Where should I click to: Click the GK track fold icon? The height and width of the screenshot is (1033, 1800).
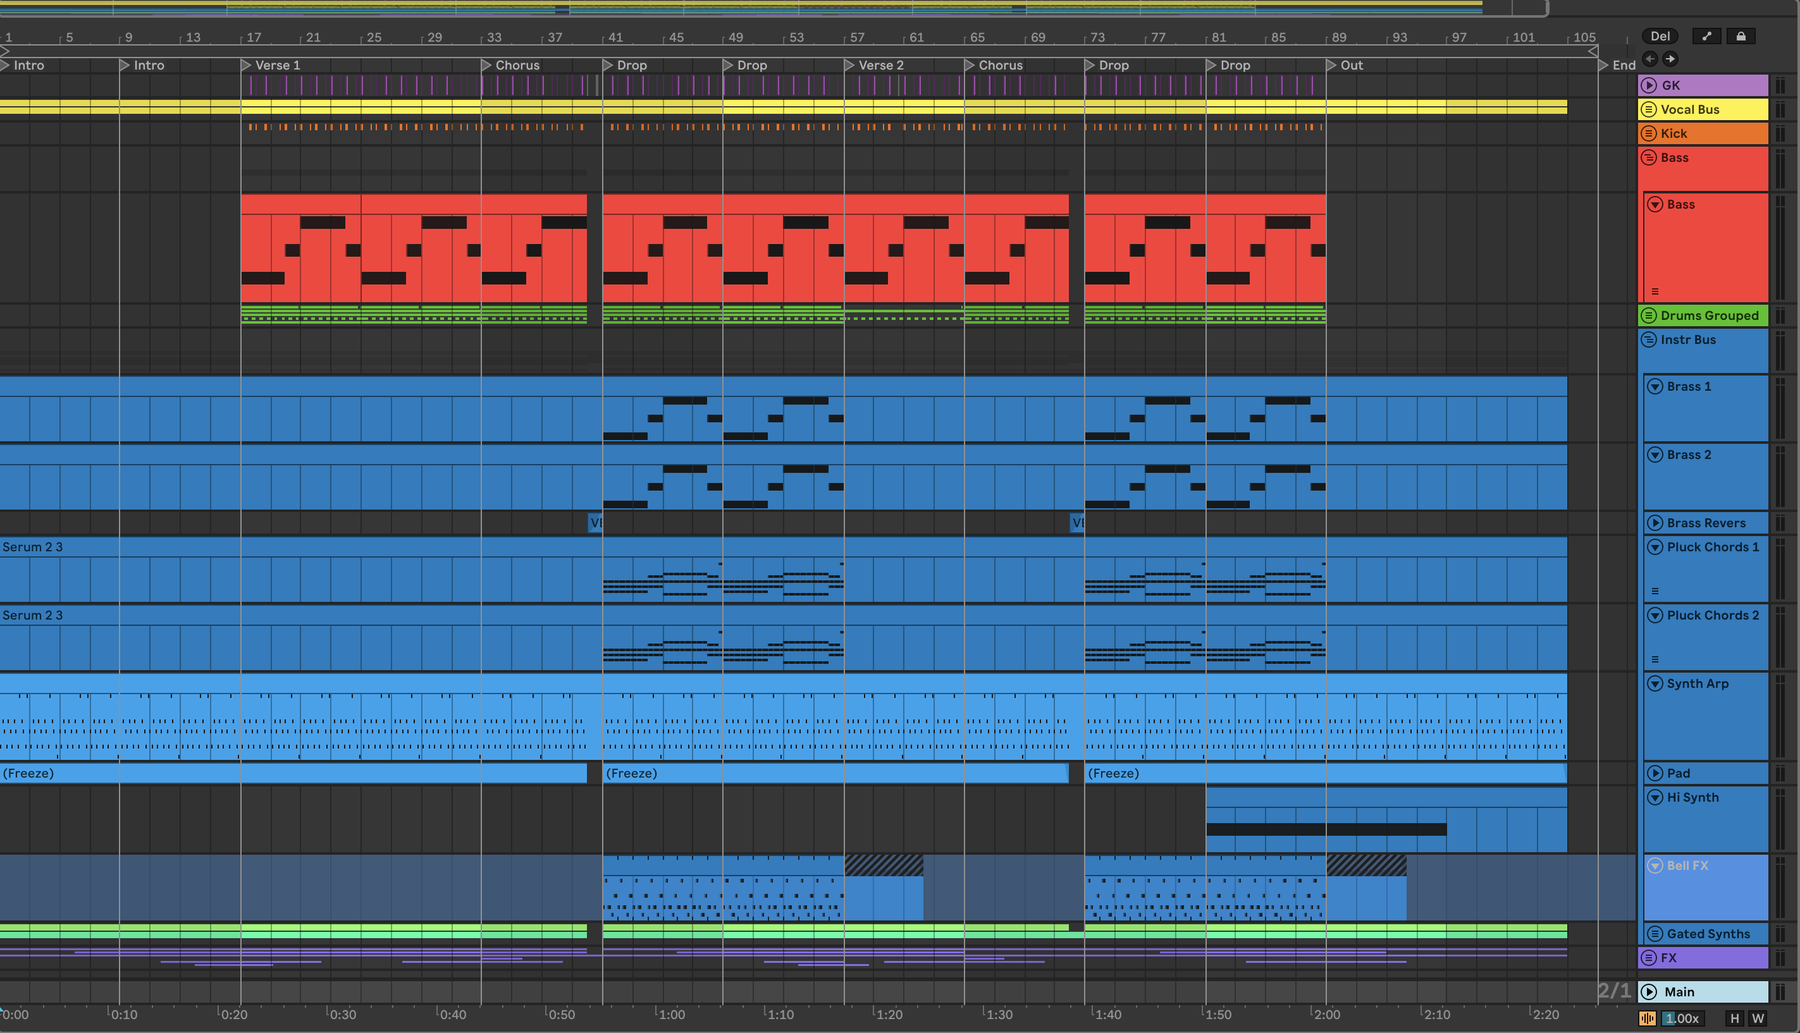[x=1649, y=85]
